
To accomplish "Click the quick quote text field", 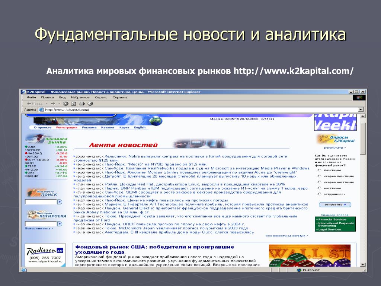I will (x=41, y=224).
